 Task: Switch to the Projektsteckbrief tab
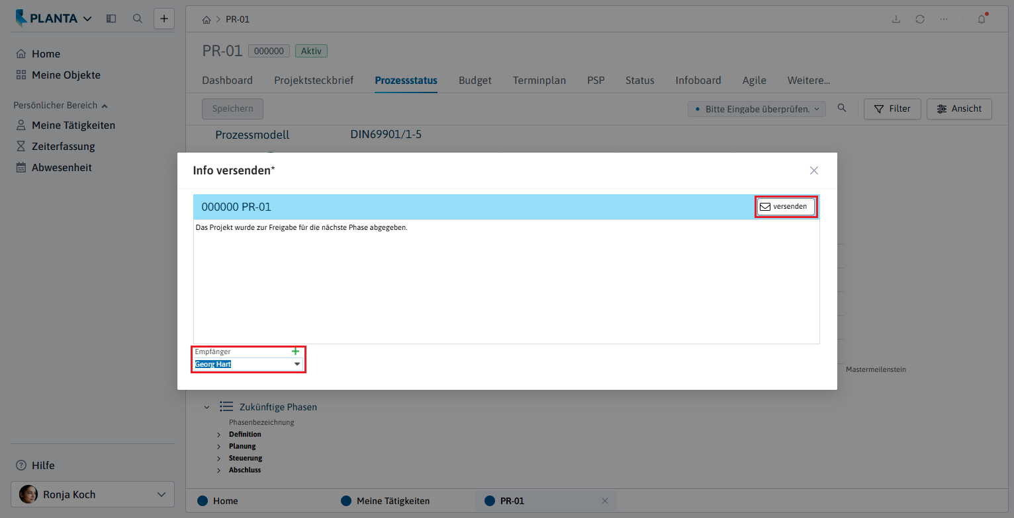click(x=314, y=81)
